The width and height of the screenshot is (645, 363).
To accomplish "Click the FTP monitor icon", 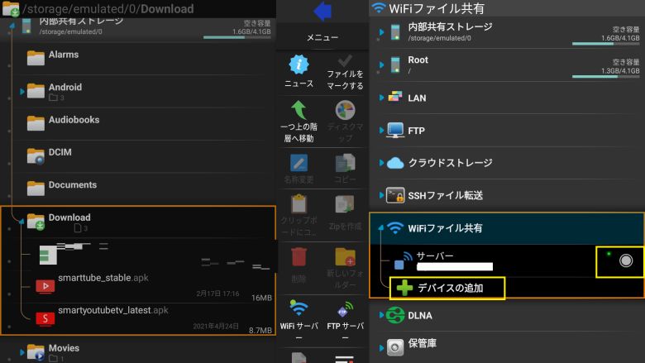I will tap(395, 130).
